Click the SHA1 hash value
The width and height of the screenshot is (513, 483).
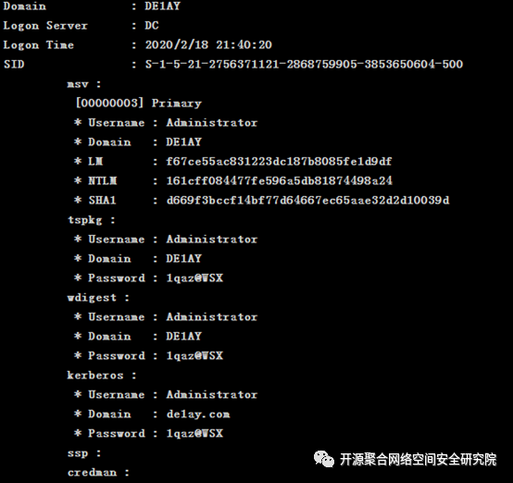click(307, 200)
